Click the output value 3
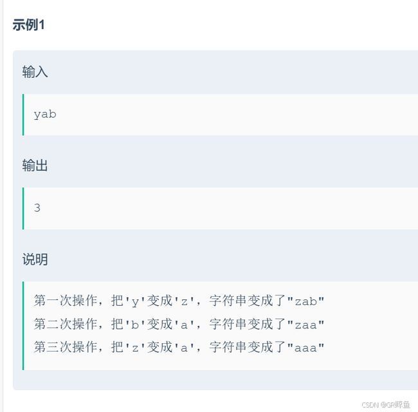 click(x=37, y=207)
